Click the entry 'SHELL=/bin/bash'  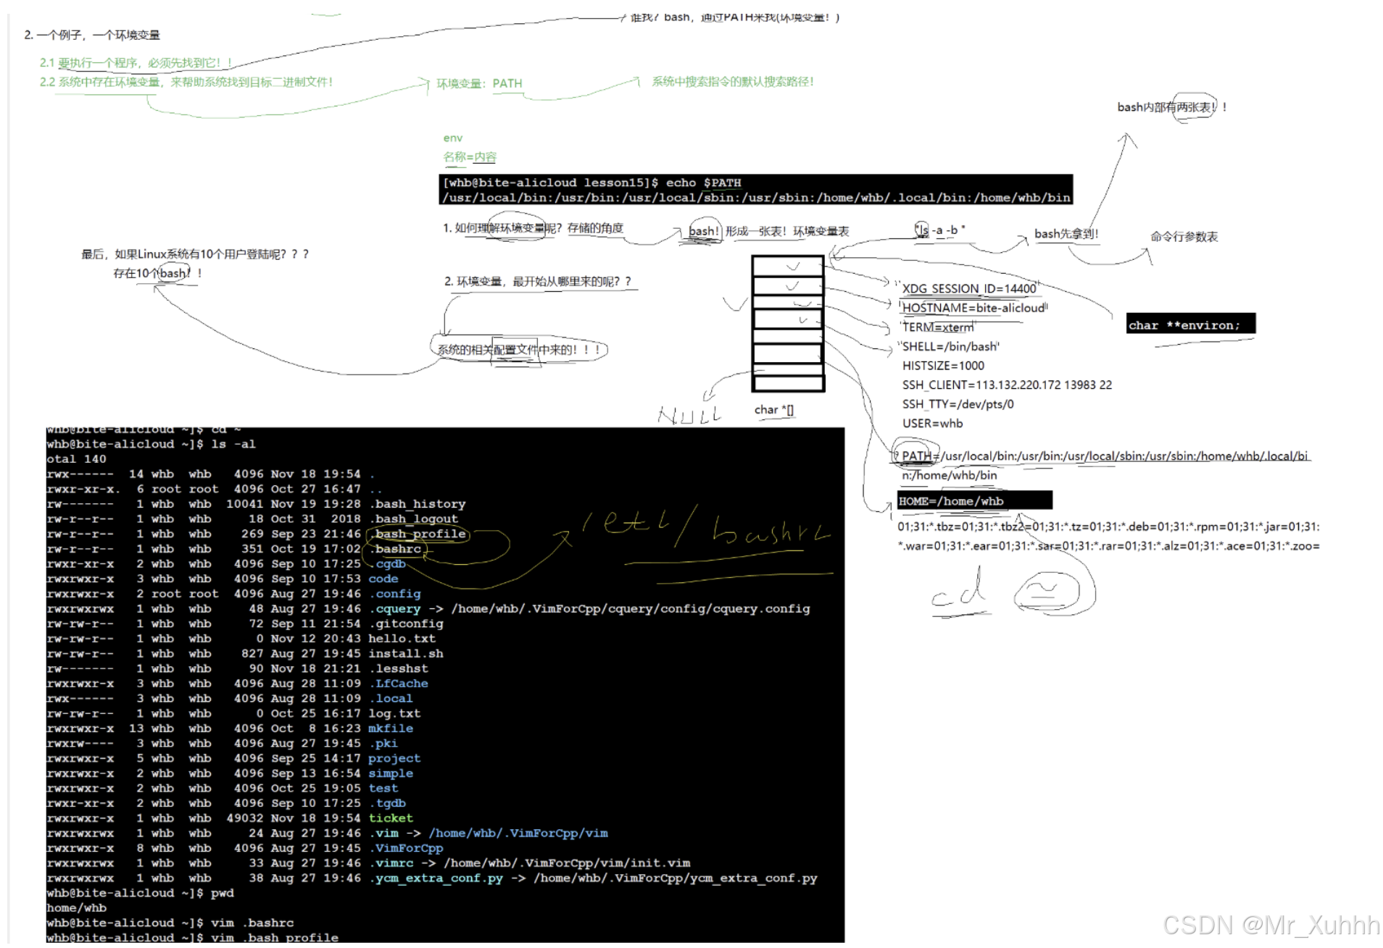coord(950,346)
